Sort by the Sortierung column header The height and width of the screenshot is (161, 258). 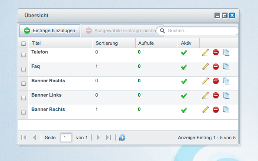pyautogui.click(x=114, y=43)
